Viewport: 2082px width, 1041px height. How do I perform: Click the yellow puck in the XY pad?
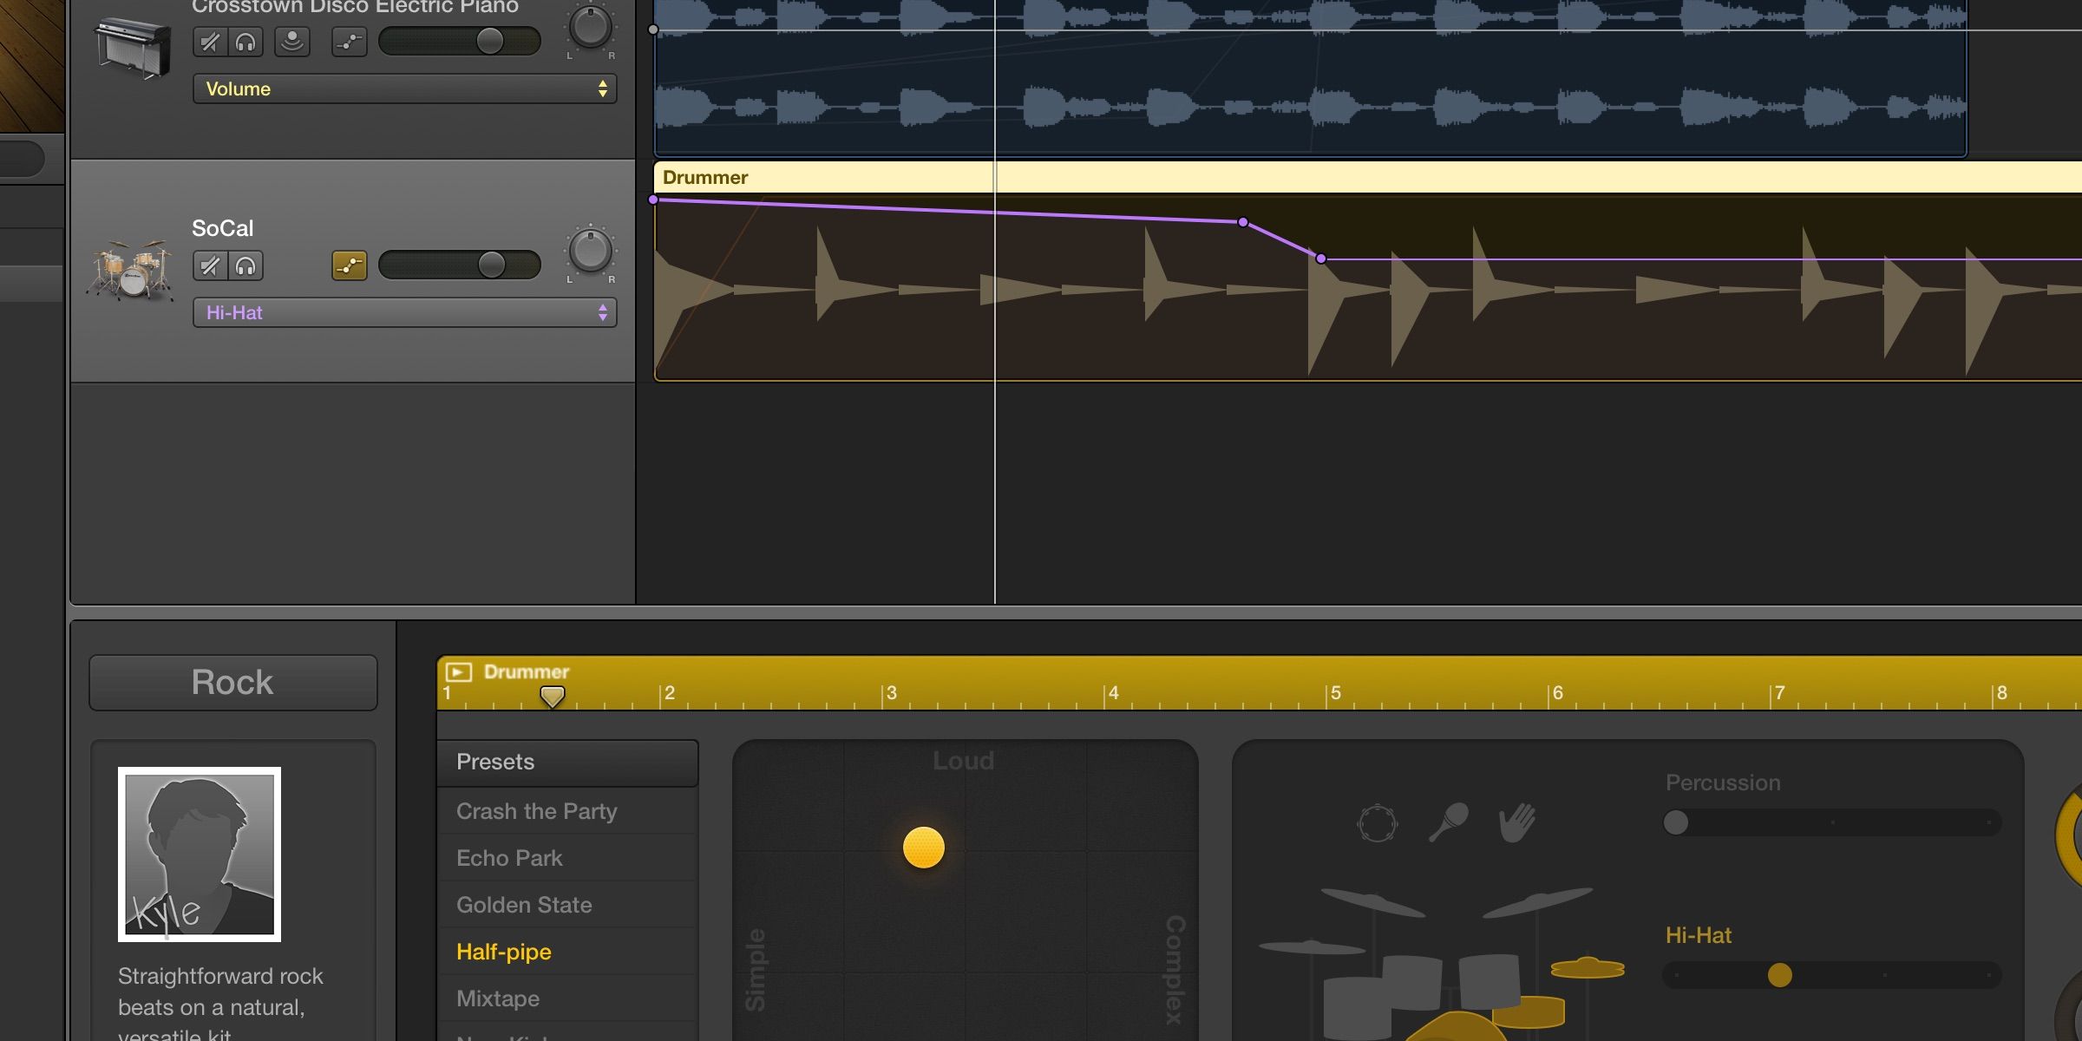pos(923,848)
